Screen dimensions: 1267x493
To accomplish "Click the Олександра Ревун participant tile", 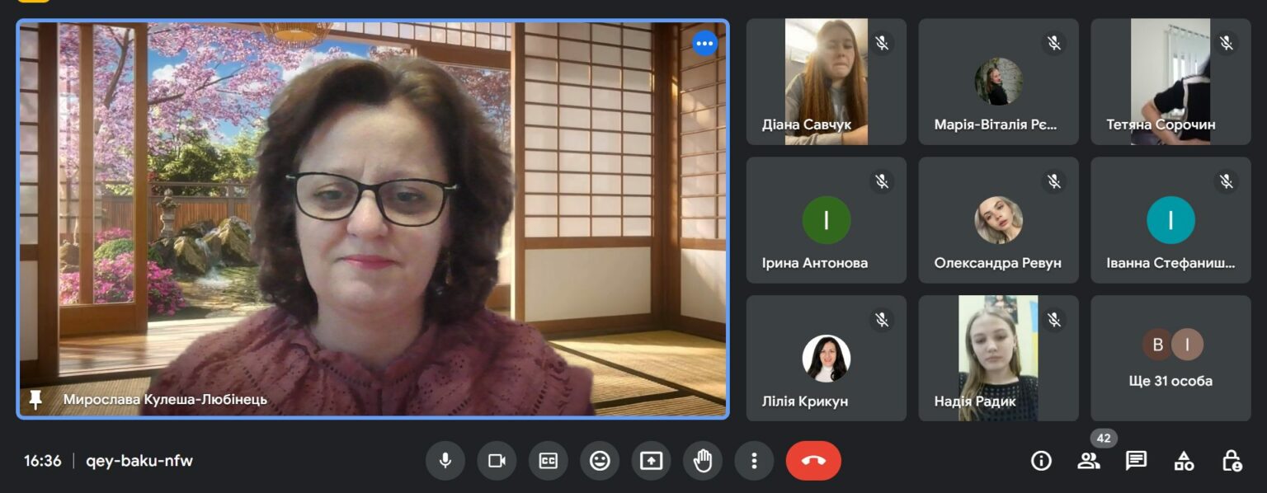I will tap(999, 220).
